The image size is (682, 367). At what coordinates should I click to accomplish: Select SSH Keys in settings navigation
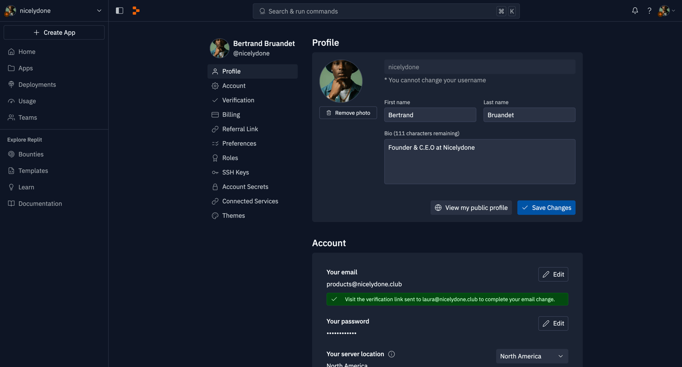253,172
